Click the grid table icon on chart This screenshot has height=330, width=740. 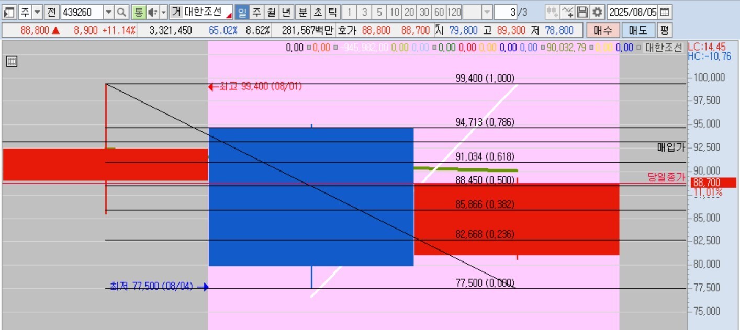12,62
